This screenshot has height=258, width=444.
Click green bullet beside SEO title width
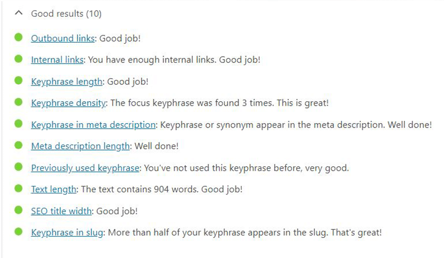pos(19,210)
